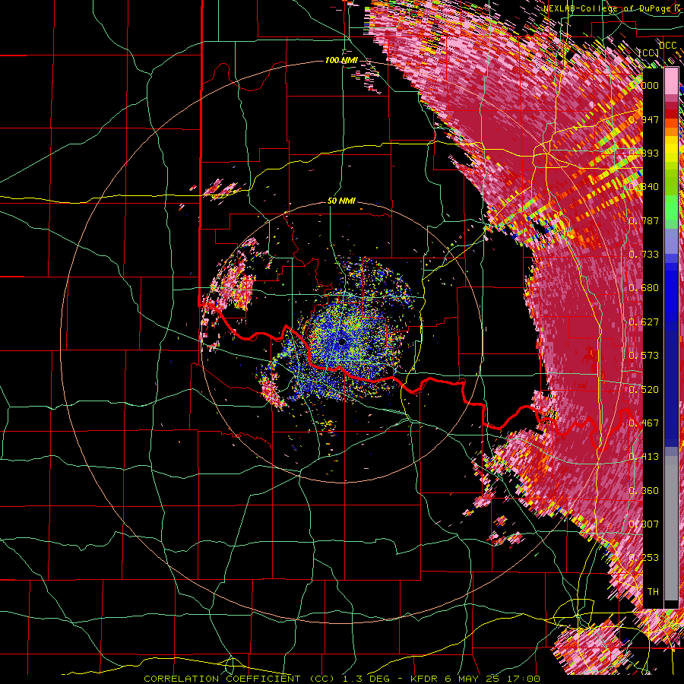The image size is (684, 684).
Task: Select the 0.840 legend value
Action: coord(644,187)
